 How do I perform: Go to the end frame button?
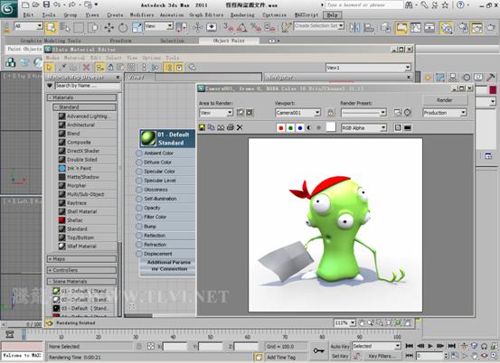click(451, 346)
